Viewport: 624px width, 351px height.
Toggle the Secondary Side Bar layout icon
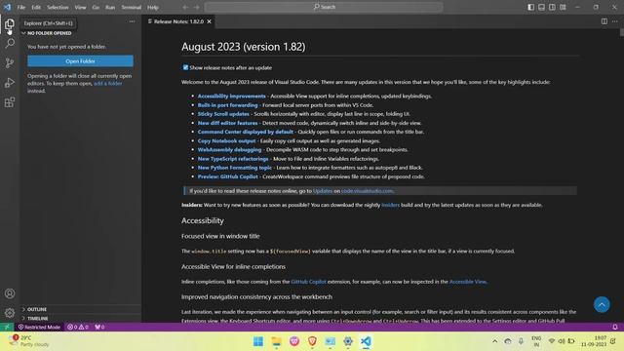point(552,7)
